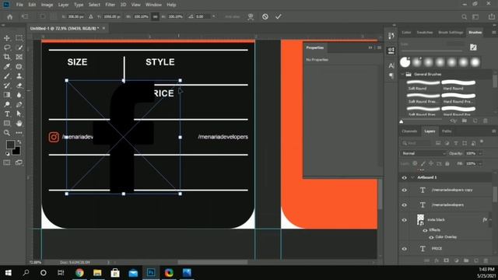Open the Layer menu
Viewport: 498px width, 280px height.
[x=63, y=5]
